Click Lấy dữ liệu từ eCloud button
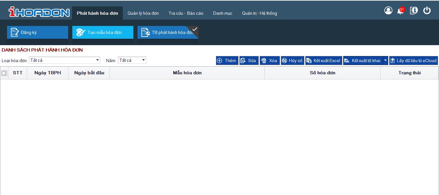This screenshot has width=439, height=195. coord(413,61)
